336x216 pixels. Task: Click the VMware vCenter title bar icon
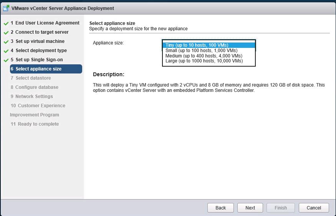point(6,8)
